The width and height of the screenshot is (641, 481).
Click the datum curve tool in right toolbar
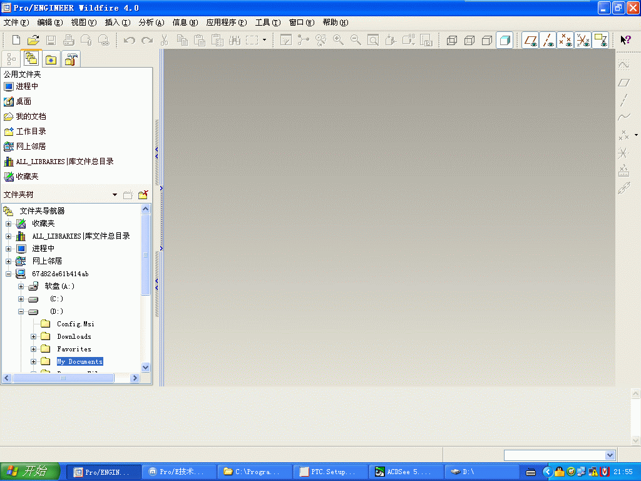(x=624, y=117)
